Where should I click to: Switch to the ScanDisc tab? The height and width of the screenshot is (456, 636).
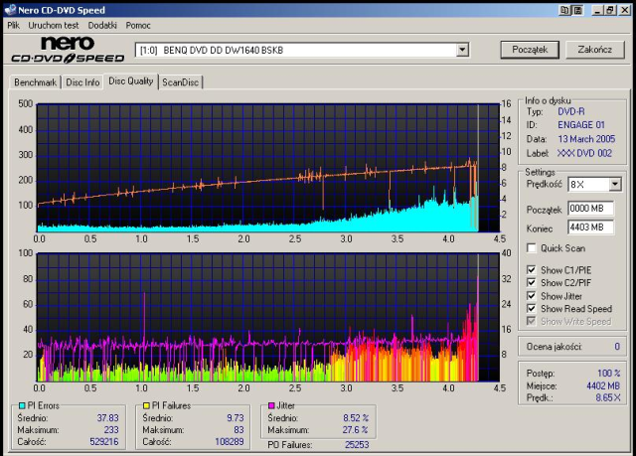pyautogui.click(x=181, y=82)
